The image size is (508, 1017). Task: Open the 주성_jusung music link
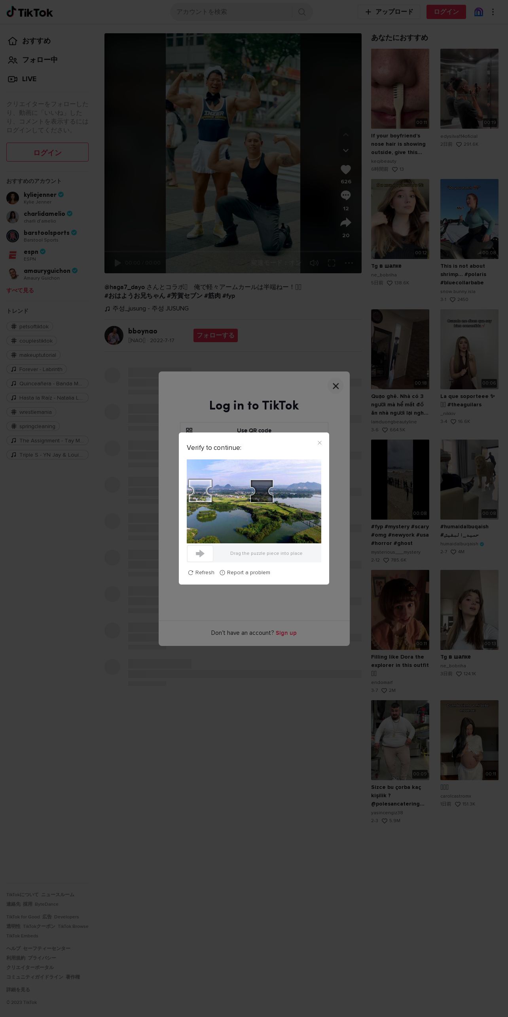coord(147,309)
